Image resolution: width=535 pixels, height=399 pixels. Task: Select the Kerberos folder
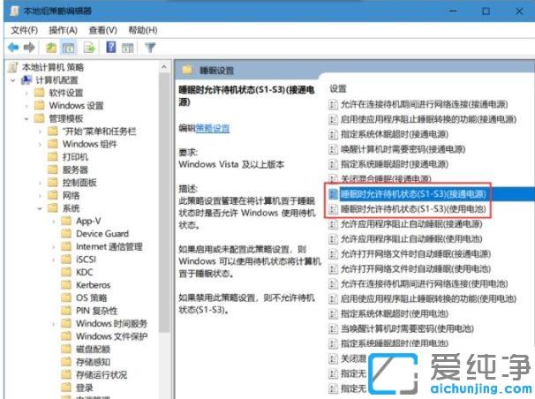94,285
